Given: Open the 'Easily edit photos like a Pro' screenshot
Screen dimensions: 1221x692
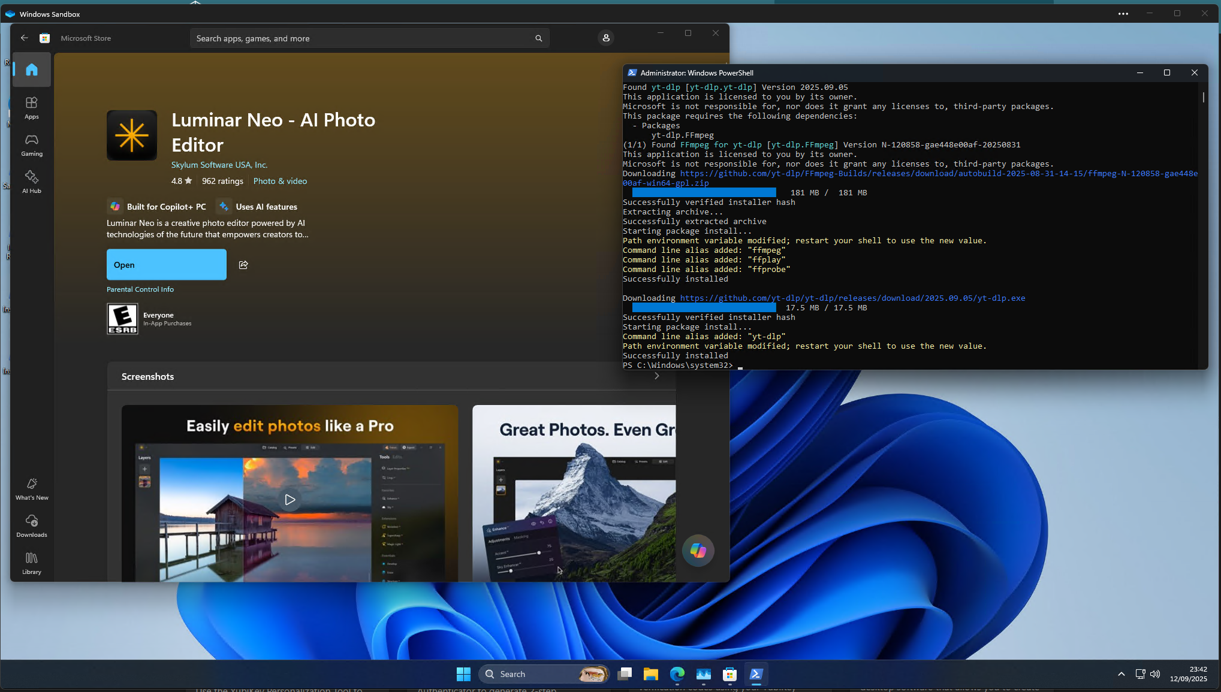Looking at the screenshot, I should [290, 494].
